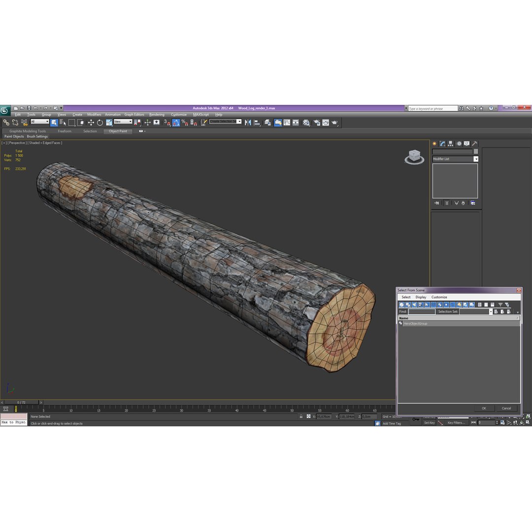Image resolution: width=532 pixels, height=532 pixels.
Task: Click the Brush Settings panel button
Action: [37, 136]
